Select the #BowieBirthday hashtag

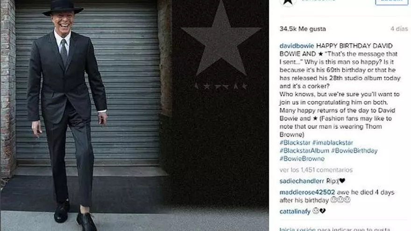[x=354, y=151]
